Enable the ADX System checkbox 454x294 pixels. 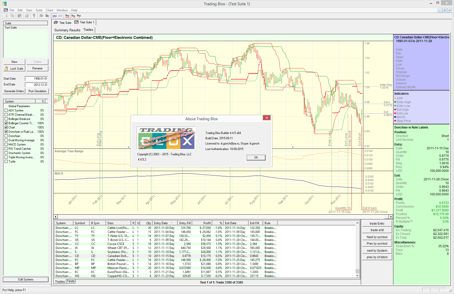[x=6, y=110]
